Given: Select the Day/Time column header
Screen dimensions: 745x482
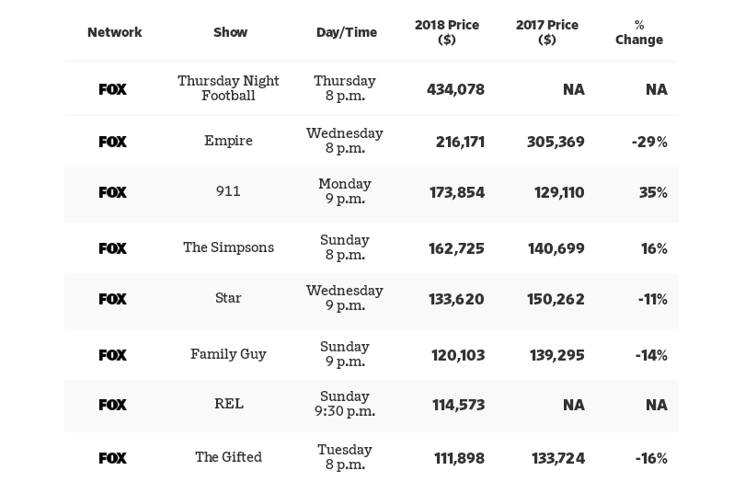Looking at the screenshot, I should 347,32.
